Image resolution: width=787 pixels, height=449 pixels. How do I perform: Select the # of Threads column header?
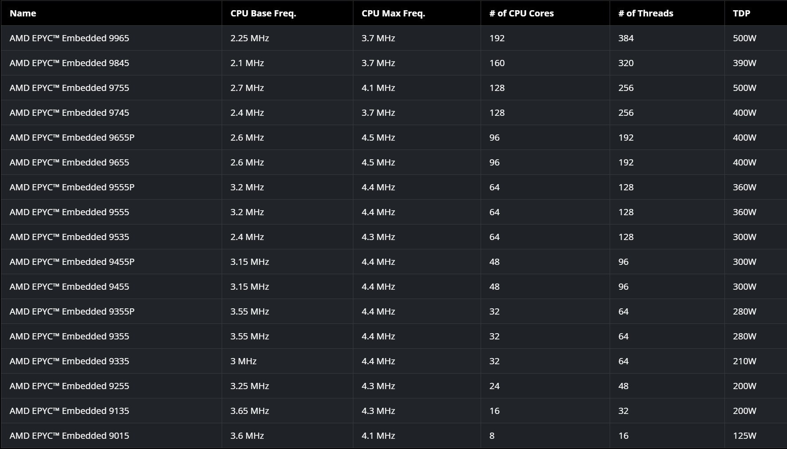pos(645,13)
